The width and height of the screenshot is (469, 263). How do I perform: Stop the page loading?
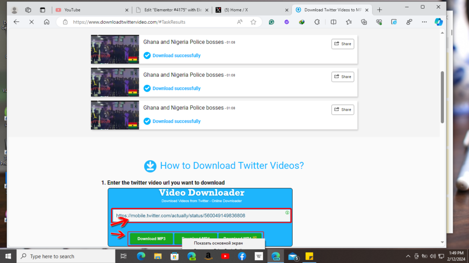tap(31, 22)
